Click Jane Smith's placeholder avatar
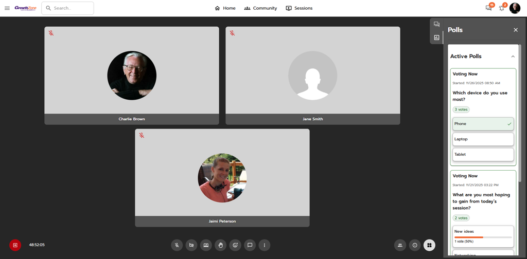The width and height of the screenshot is (527, 259). click(312, 76)
